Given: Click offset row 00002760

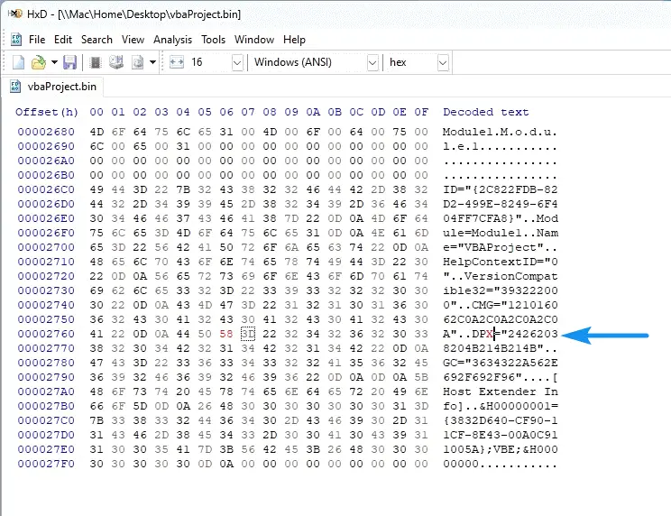Looking at the screenshot, I should point(46,334).
